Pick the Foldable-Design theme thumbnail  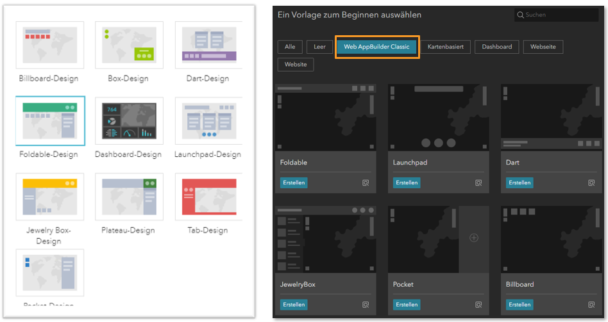[50, 121]
